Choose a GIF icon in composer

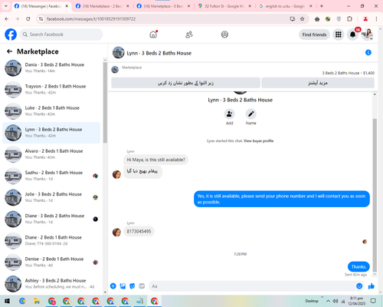[142, 286]
